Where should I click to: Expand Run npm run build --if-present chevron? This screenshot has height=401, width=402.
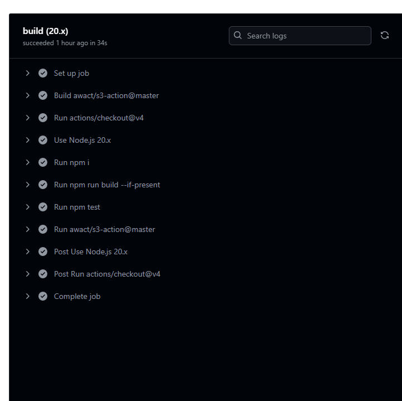[x=27, y=185]
